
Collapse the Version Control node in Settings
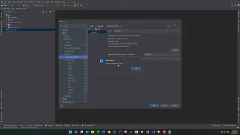click(x=61, y=102)
